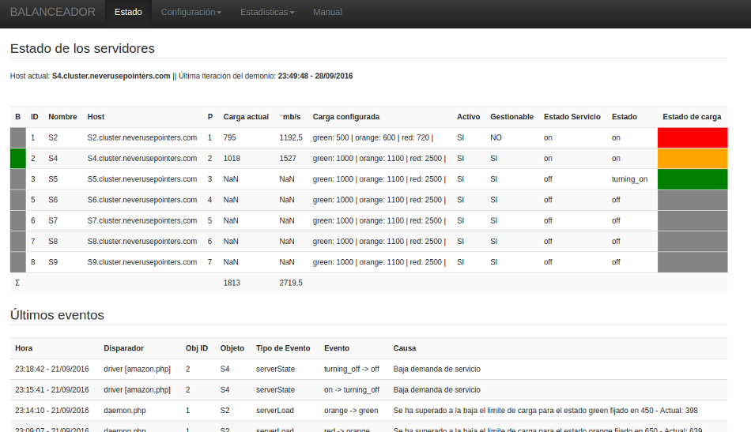Click the Estado de carga column header
751x432 pixels.
[x=691, y=117]
